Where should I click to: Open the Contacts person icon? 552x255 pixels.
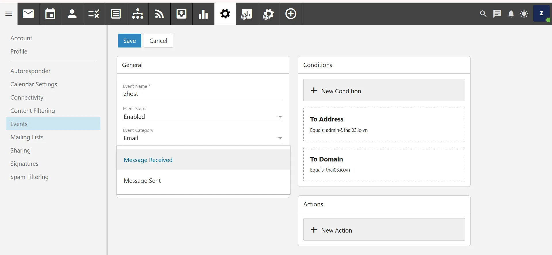(72, 14)
